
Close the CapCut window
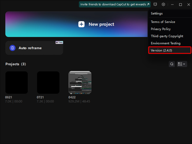[189, 5]
